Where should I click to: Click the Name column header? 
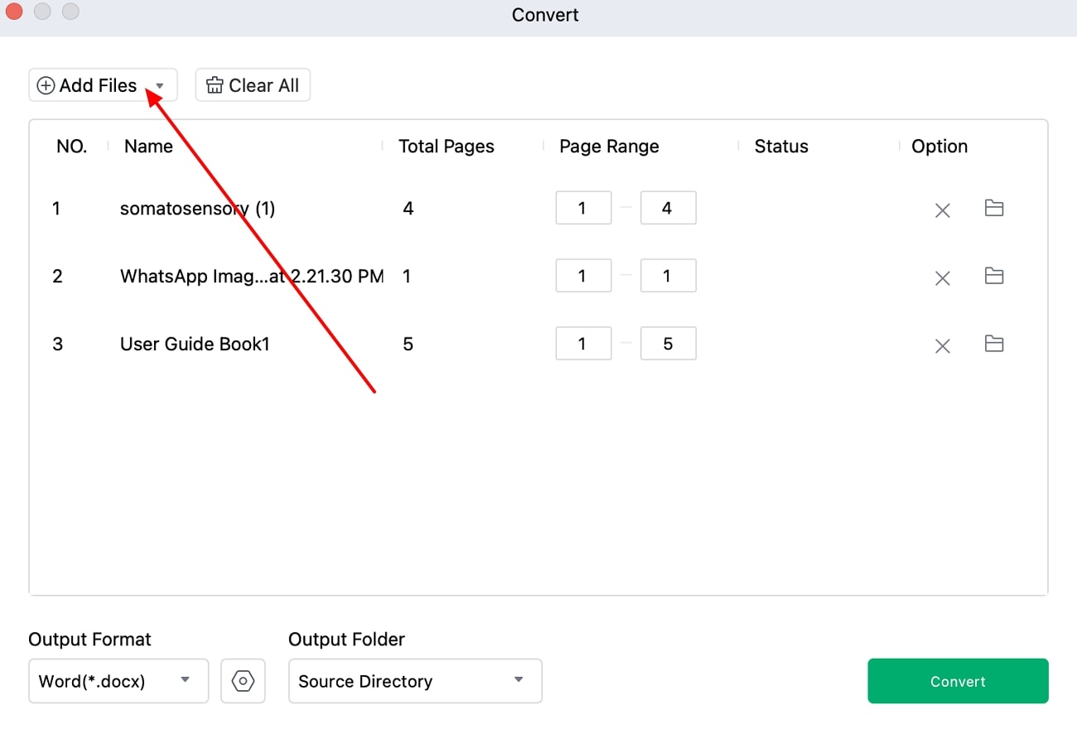pyautogui.click(x=148, y=147)
